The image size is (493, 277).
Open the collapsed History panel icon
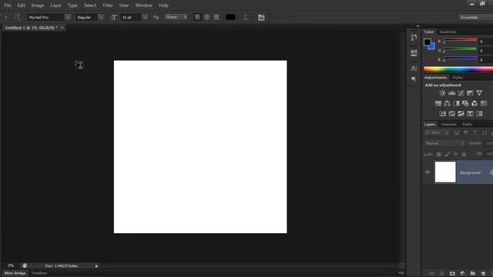(414, 38)
